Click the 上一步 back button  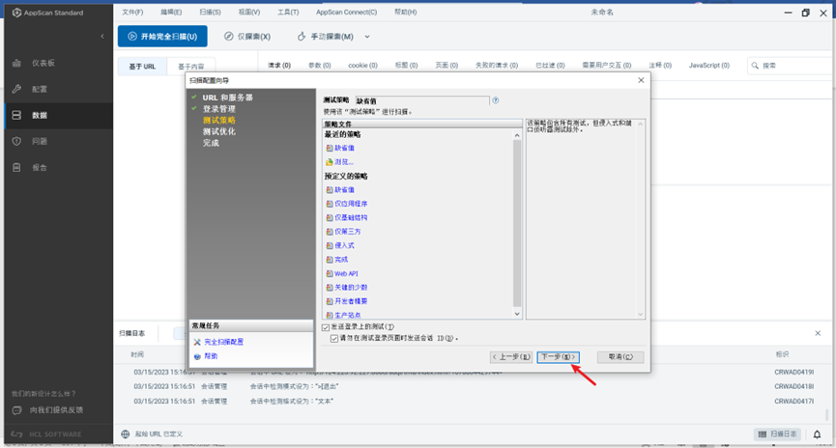click(510, 357)
